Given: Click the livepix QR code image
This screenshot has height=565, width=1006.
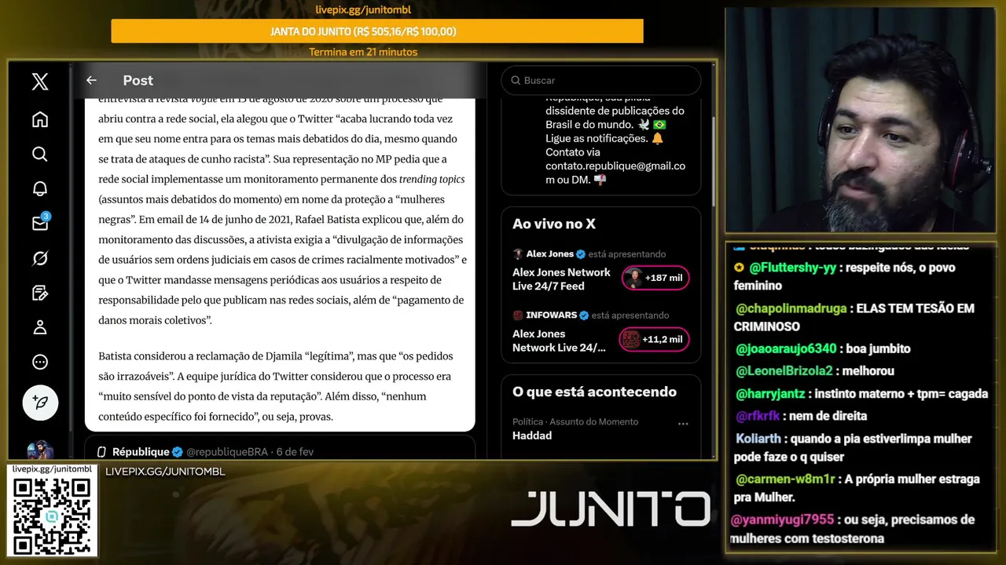Looking at the screenshot, I should click(52, 515).
